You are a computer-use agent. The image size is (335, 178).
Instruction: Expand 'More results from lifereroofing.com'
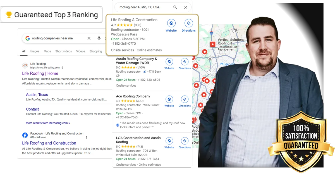(48, 123)
